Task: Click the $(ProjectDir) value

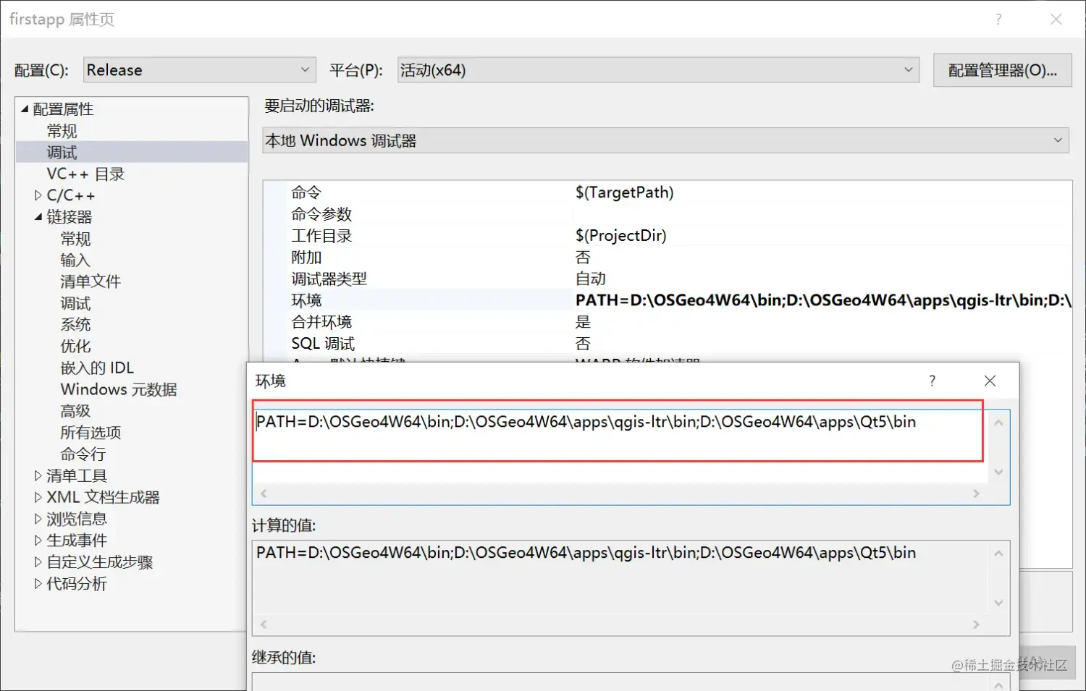Action: [620, 235]
